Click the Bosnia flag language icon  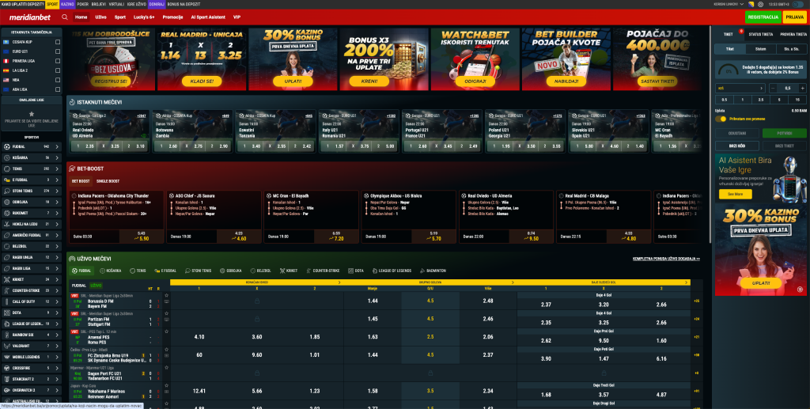(751, 4)
